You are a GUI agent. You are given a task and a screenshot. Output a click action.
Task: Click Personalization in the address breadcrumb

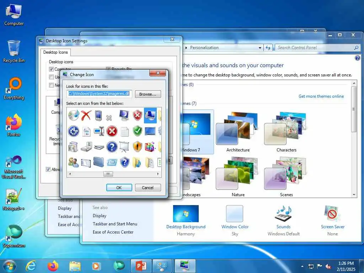[x=204, y=48]
